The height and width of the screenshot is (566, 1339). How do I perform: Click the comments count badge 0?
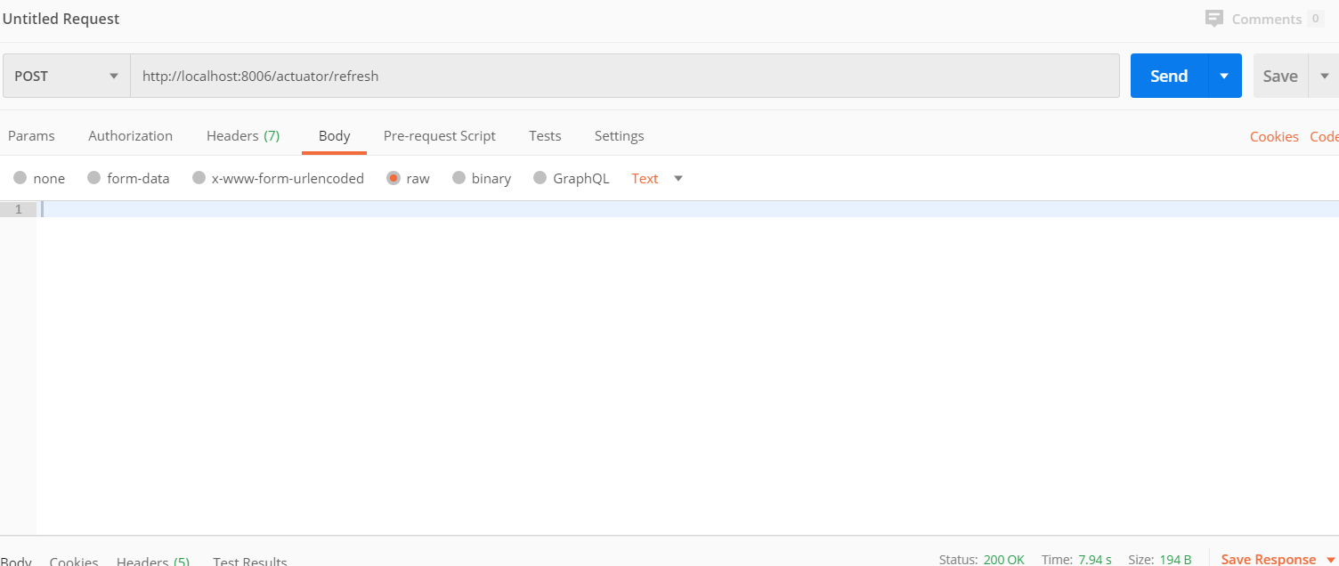(1315, 19)
